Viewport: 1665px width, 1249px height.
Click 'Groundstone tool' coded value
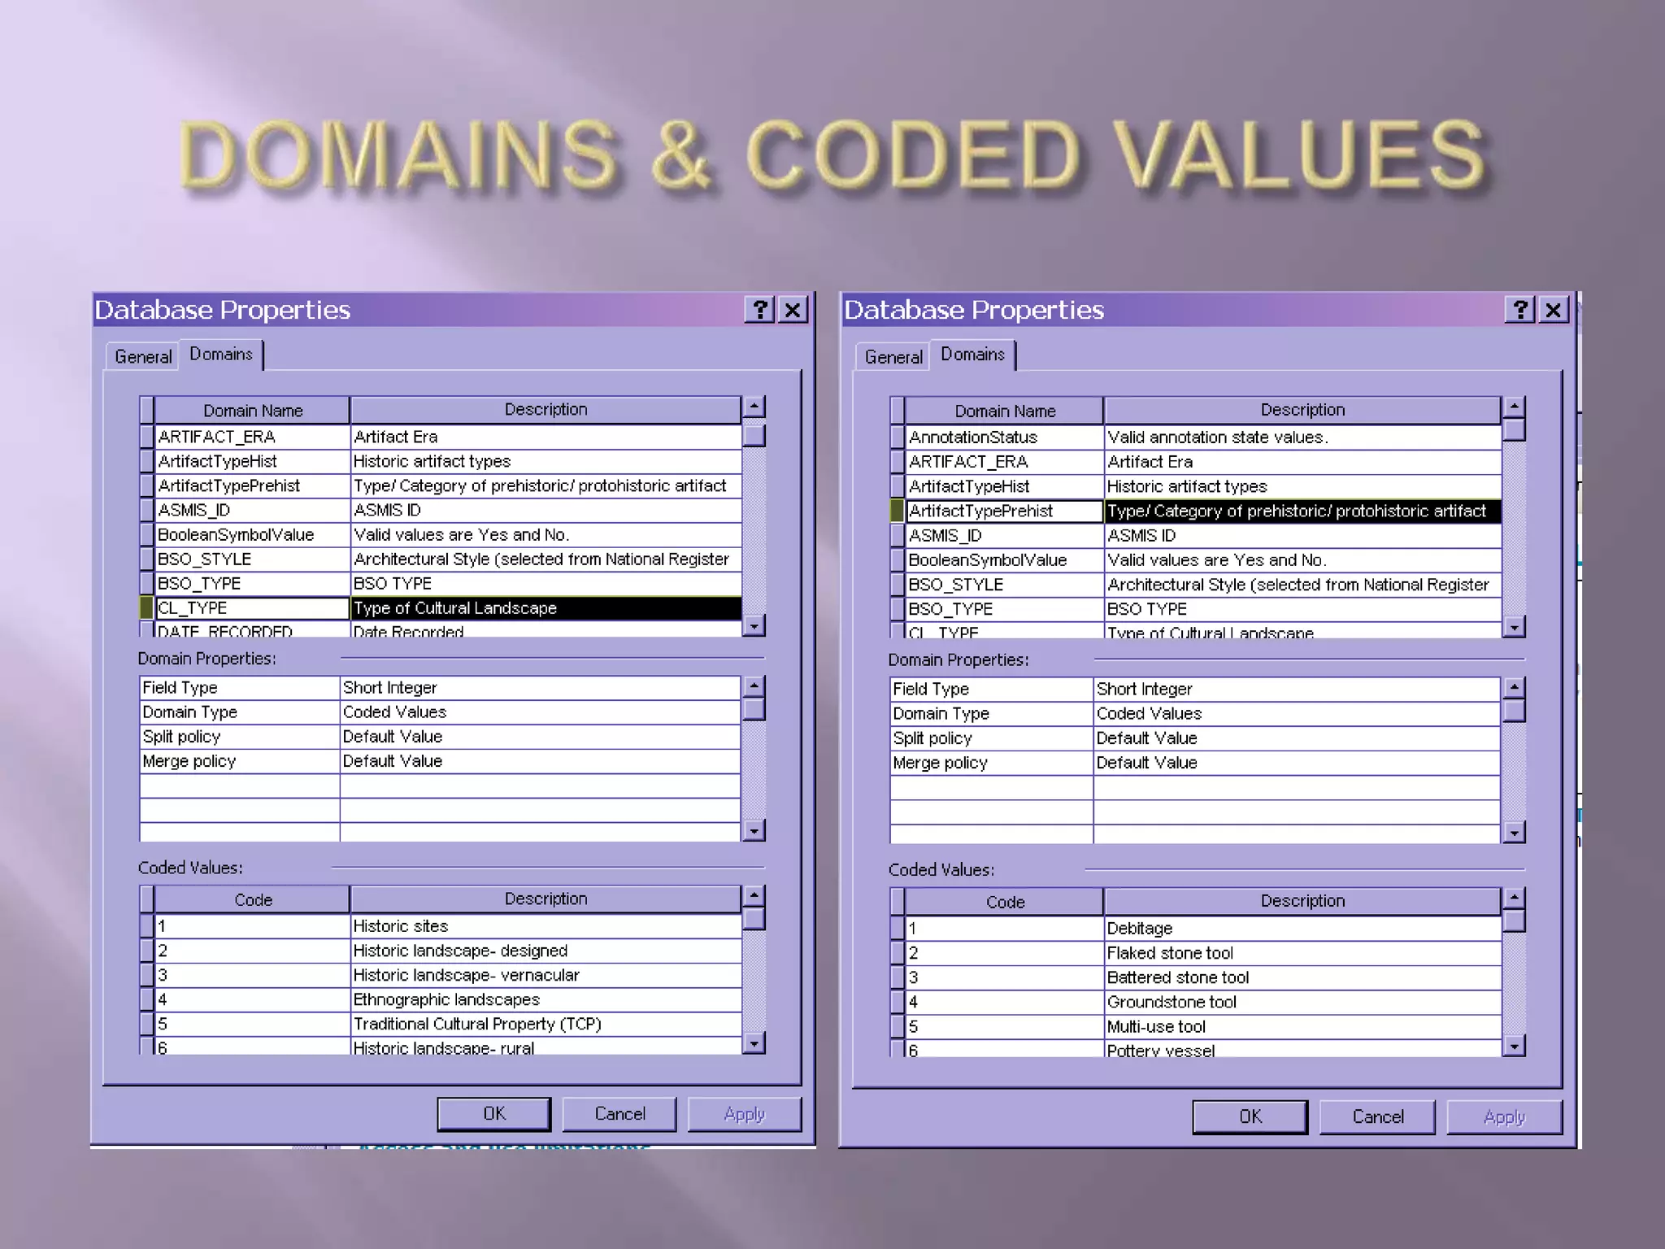point(1302,1002)
